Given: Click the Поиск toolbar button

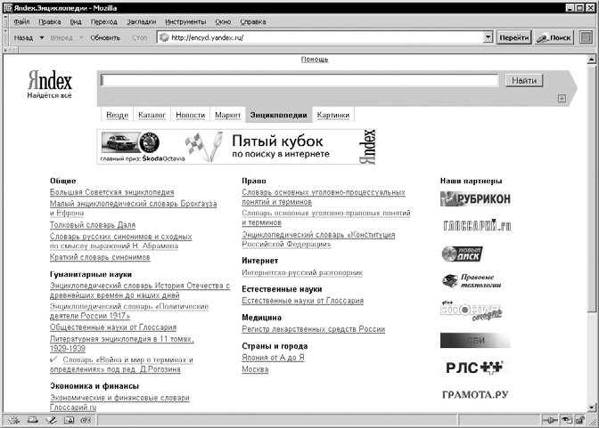Looking at the screenshot, I should coord(554,37).
